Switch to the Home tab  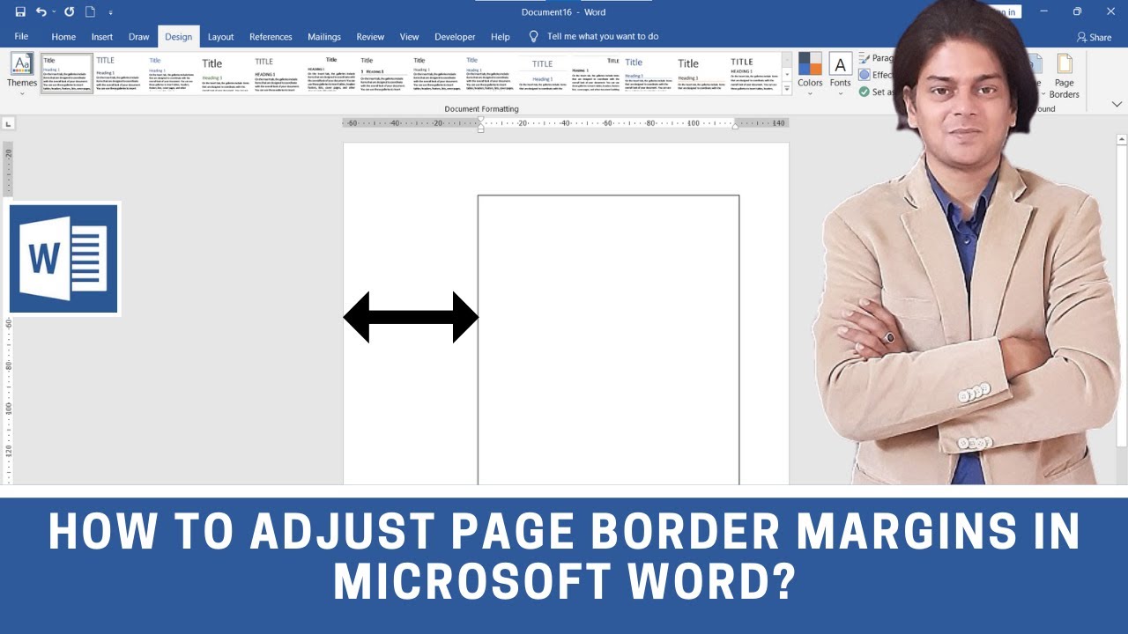63,37
